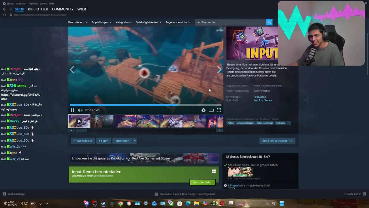Click the green Herunterladen button
The height and width of the screenshot is (208, 369).
pyautogui.click(x=202, y=182)
